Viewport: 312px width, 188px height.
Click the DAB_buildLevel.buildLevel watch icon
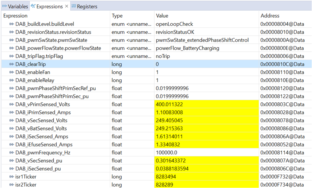[x=12, y=24]
